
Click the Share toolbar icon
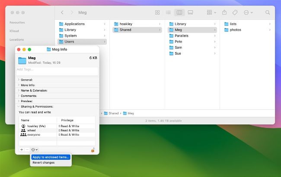point(224,12)
